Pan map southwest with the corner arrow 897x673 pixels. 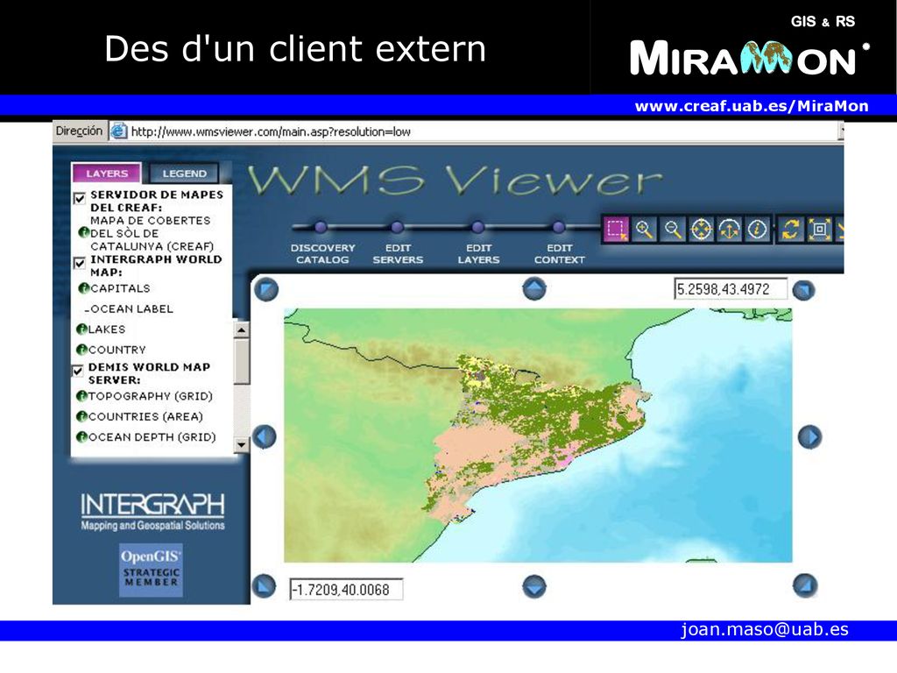tap(264, 586)
